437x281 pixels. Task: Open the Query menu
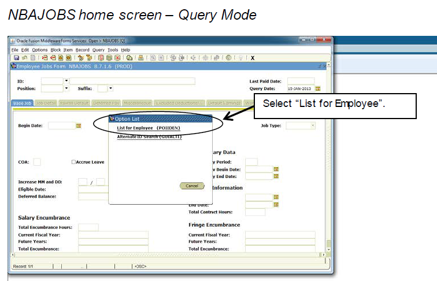pyautogui.click(x=98, y=50)
